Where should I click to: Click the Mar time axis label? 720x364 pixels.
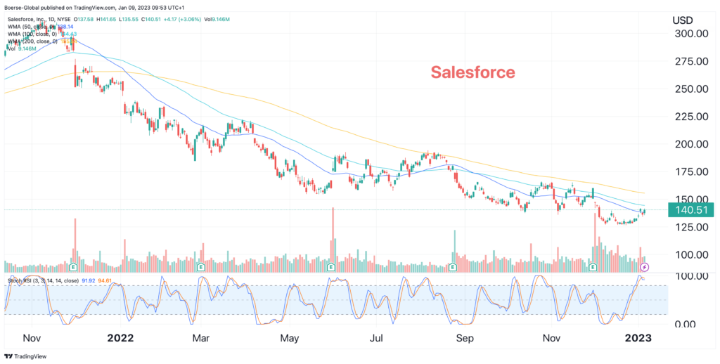200,338
